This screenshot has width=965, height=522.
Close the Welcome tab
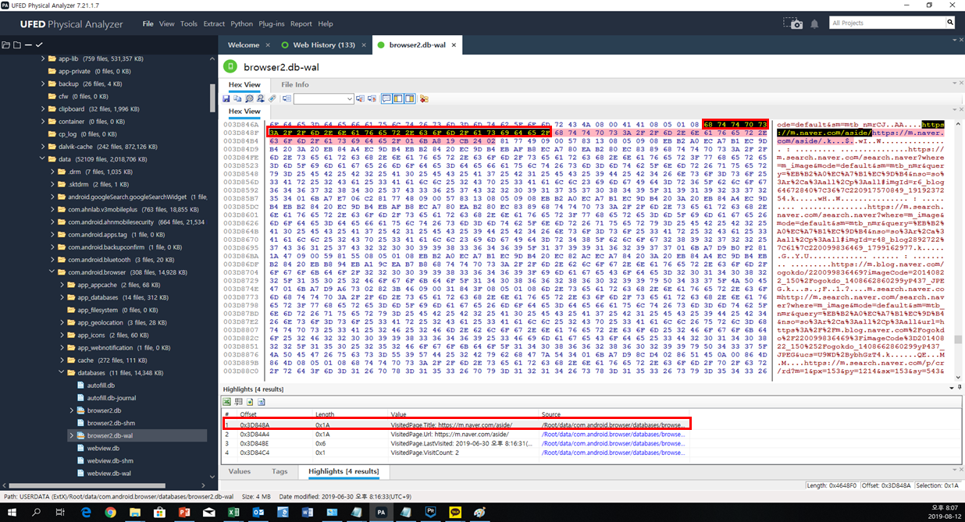268,45
